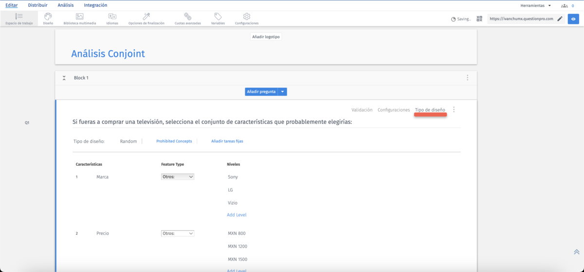Switch to the Distribuir tab

pos(37,5)
